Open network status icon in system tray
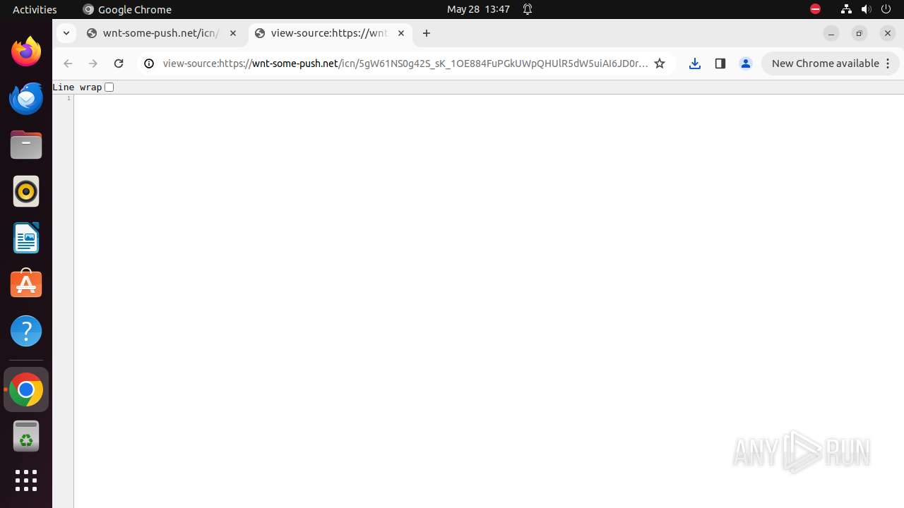904x508 pixels. coord(846,9)
